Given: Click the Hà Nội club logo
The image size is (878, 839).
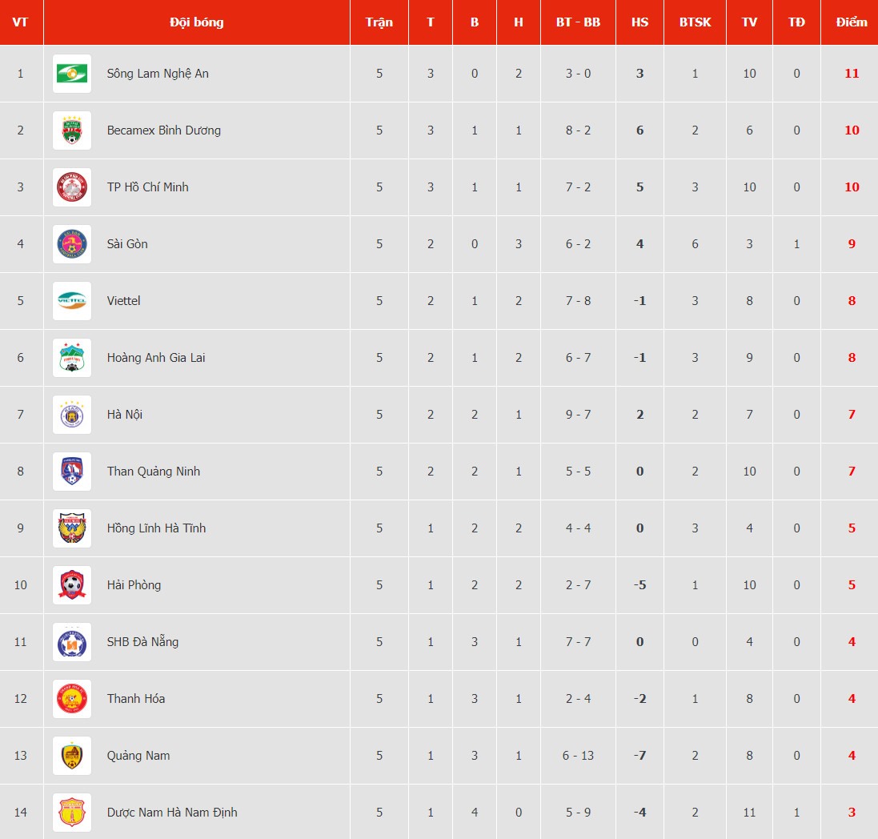Looking at the screenshot, I should tap(72, 415).
